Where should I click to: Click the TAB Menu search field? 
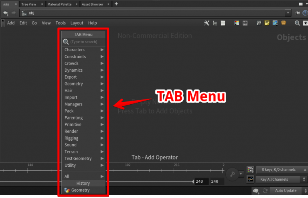pyautogui.click(x=86, y=42)
